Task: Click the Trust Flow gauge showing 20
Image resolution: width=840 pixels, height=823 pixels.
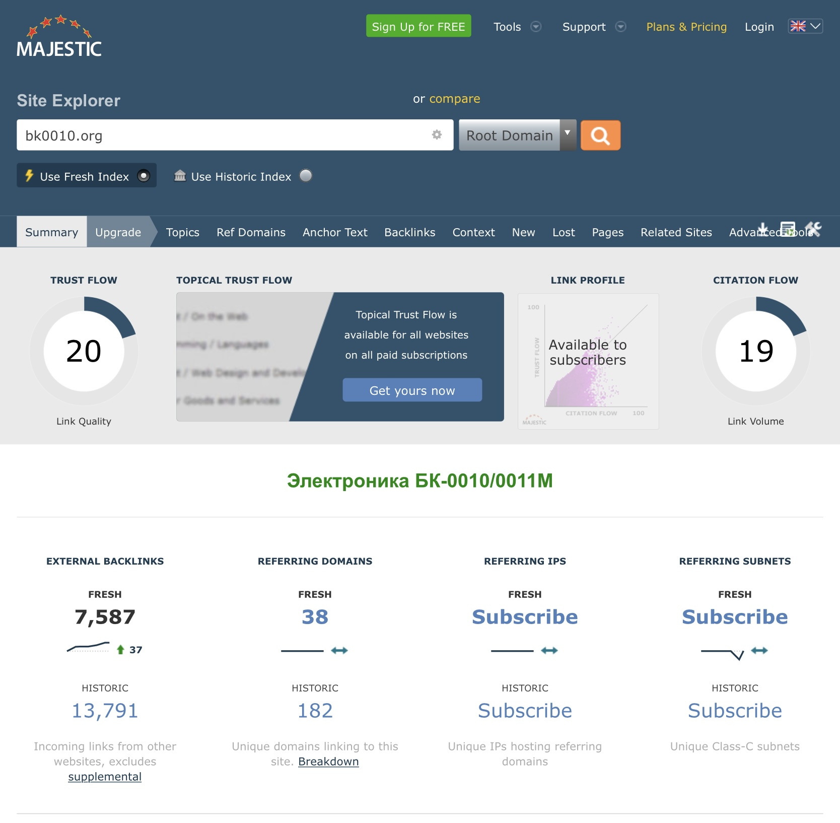Action: tap(84, 351)
